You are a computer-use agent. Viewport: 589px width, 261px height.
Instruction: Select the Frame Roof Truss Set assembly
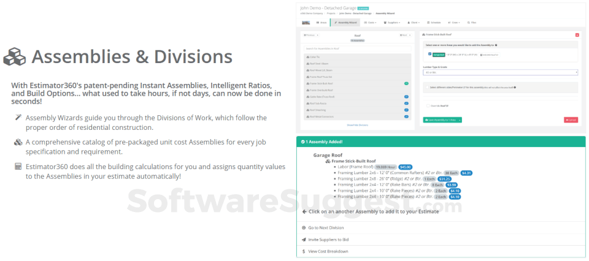pos(357,77)
